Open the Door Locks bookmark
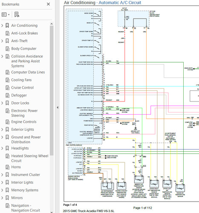Viewport: 199px width, 213px height. pos(20,103)
